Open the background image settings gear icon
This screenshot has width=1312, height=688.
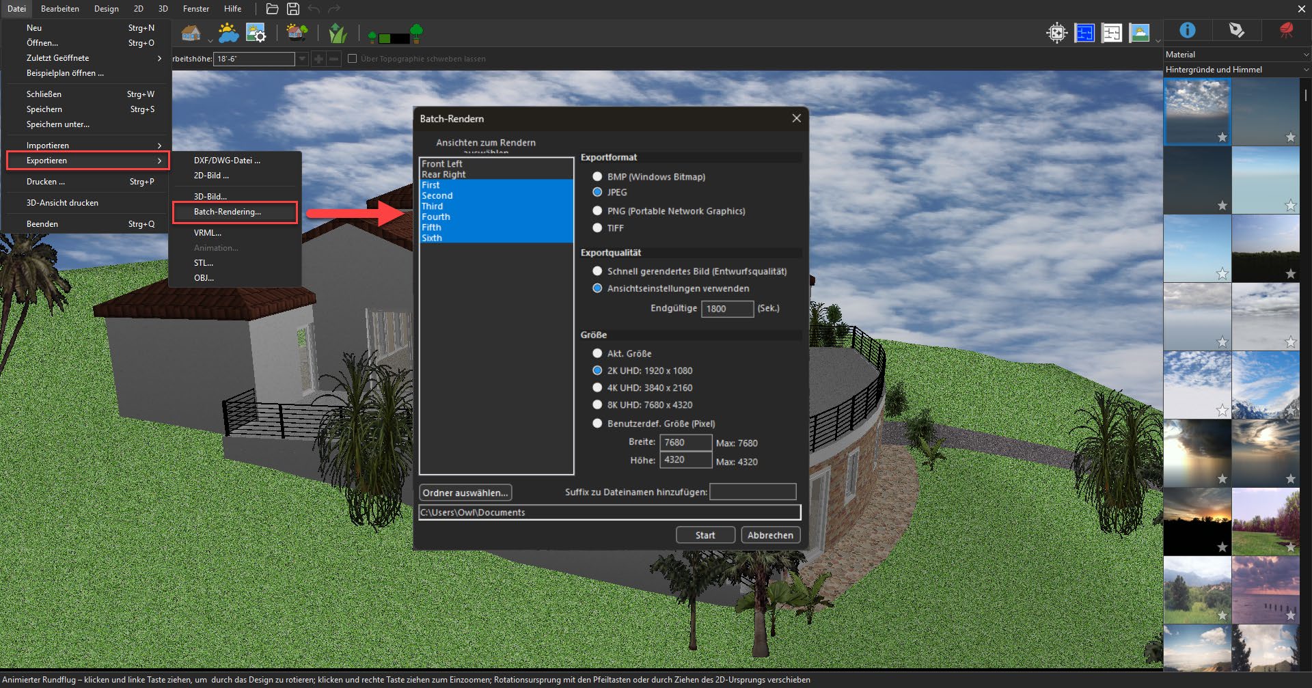pos(256,33)
